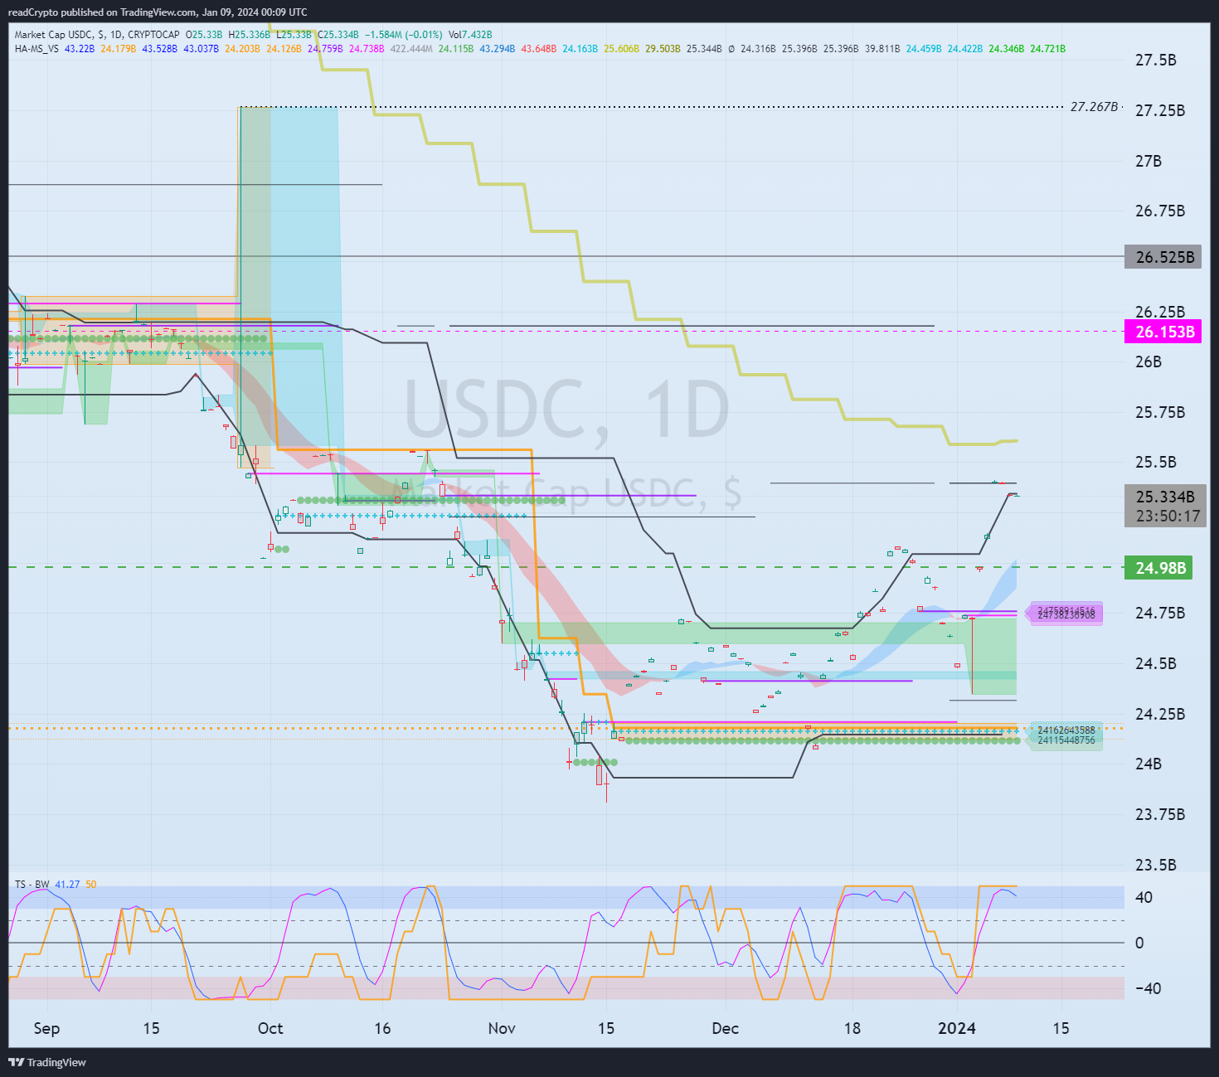1219x1077 pixels.
Task: Click orange indicator value 24.179B
Action: pos(118,49)
